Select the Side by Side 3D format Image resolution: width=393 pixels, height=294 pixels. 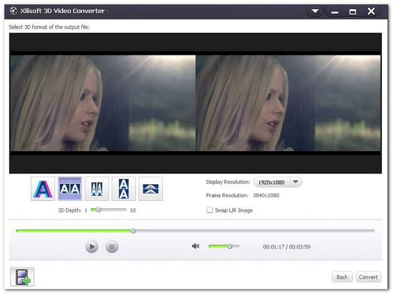70,189
